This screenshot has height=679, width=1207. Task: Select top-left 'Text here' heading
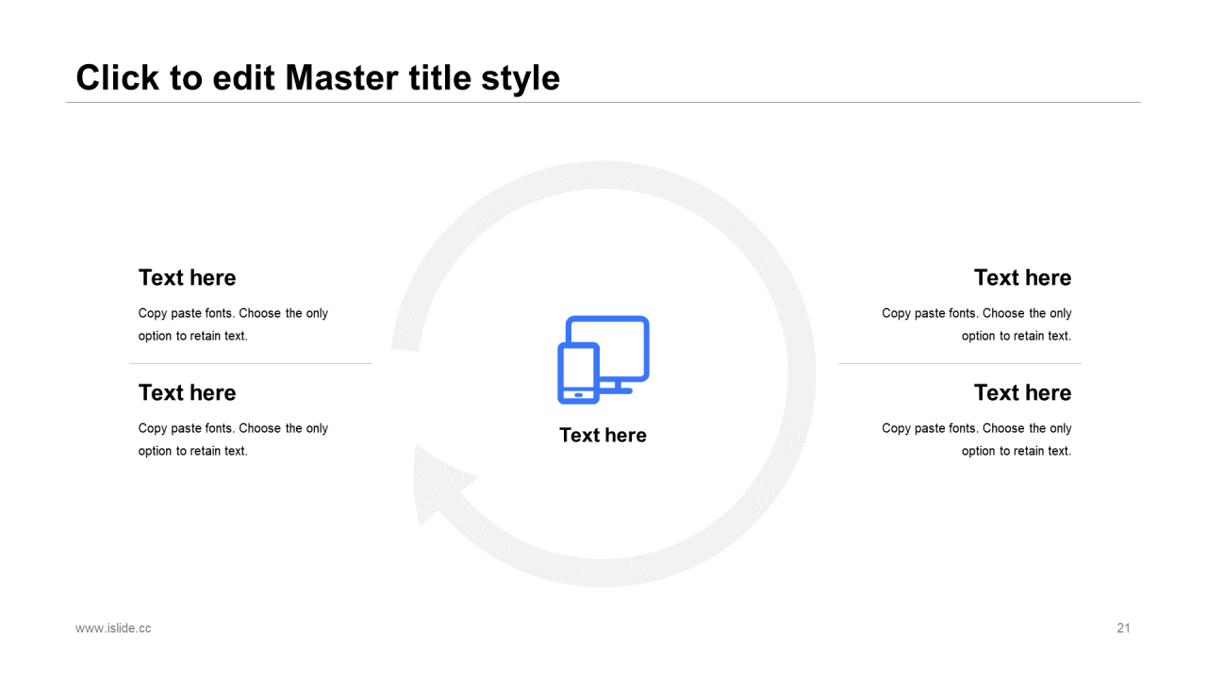(187, 277)
